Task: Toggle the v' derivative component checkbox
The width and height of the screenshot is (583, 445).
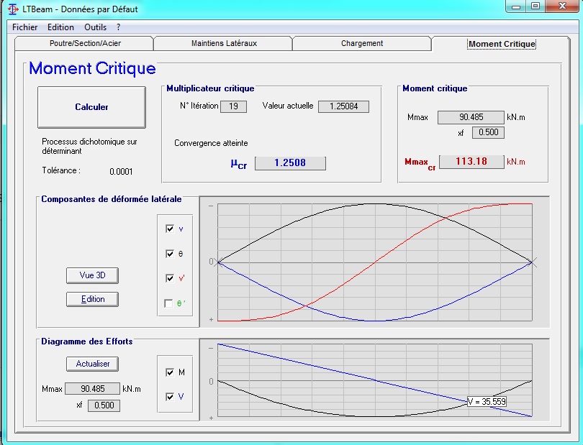Action: (170, 278)
